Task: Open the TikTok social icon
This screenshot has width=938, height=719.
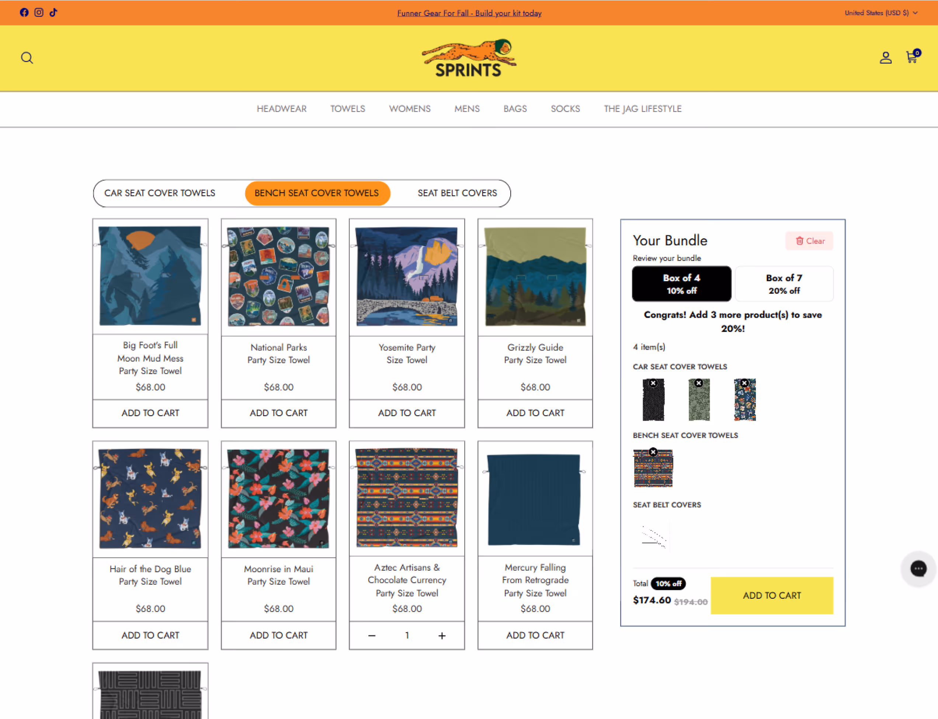Action: point(53,13)
